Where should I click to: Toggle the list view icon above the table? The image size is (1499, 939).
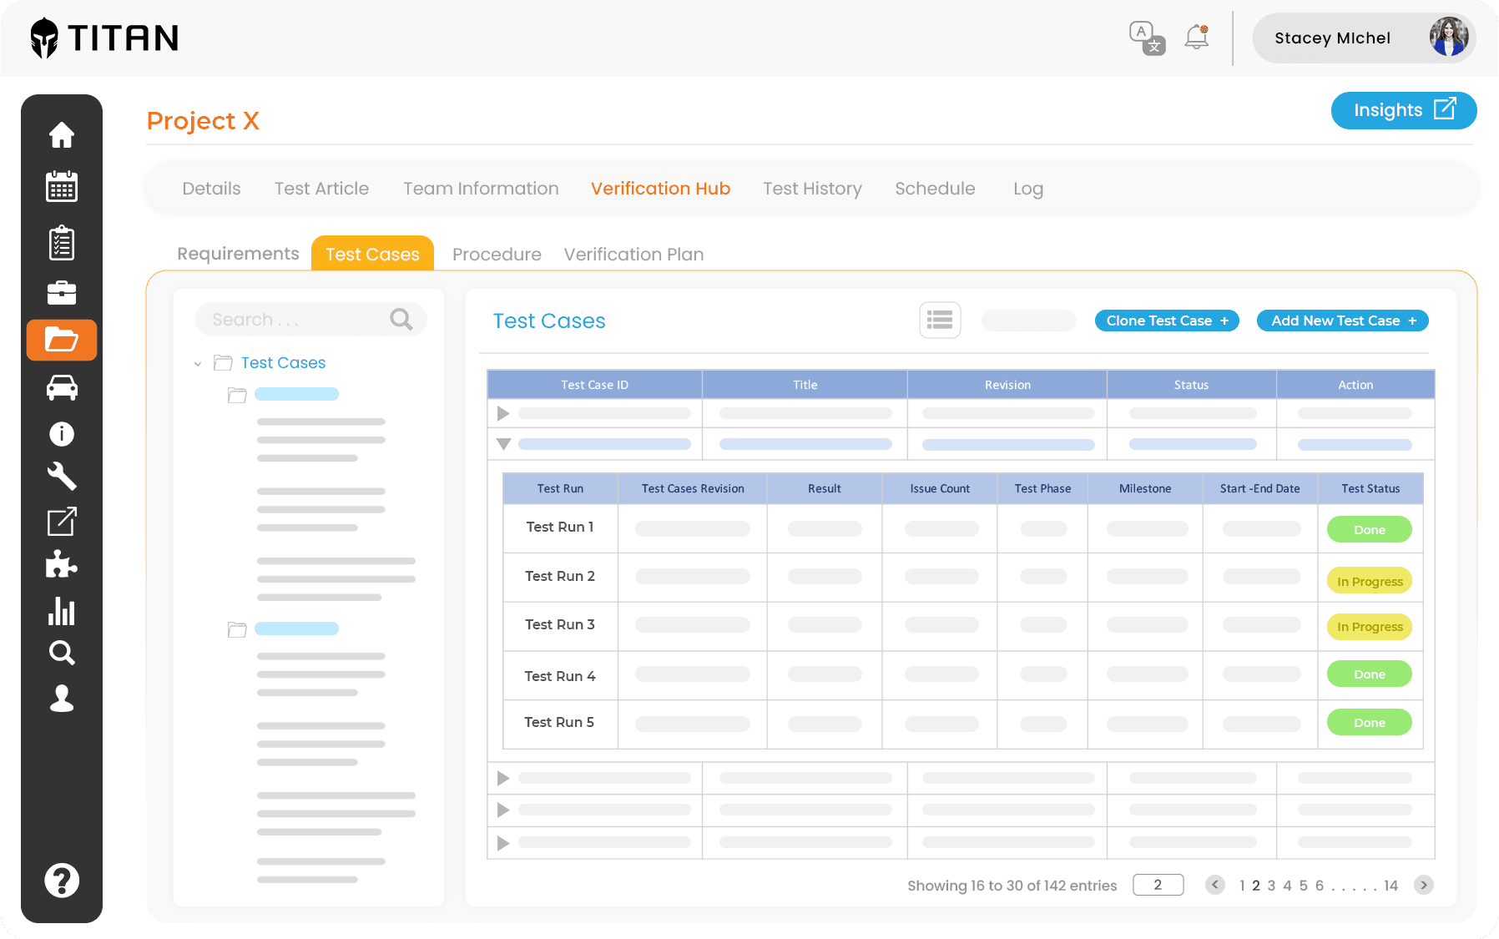940,321
